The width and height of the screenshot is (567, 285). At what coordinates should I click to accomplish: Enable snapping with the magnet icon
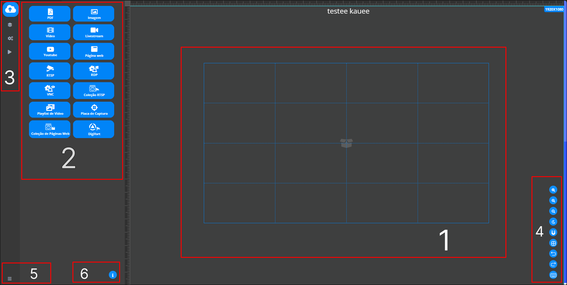tap(553, 232)
